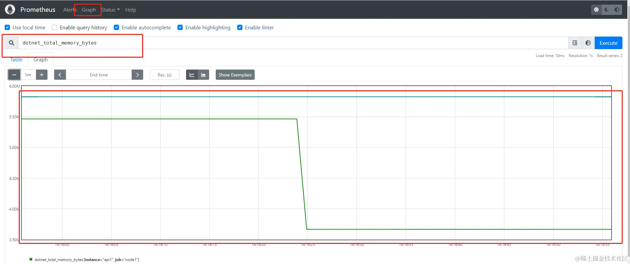Move end time forward with right chevron
The width and height of the screenshot is (630, 264).
138,75
